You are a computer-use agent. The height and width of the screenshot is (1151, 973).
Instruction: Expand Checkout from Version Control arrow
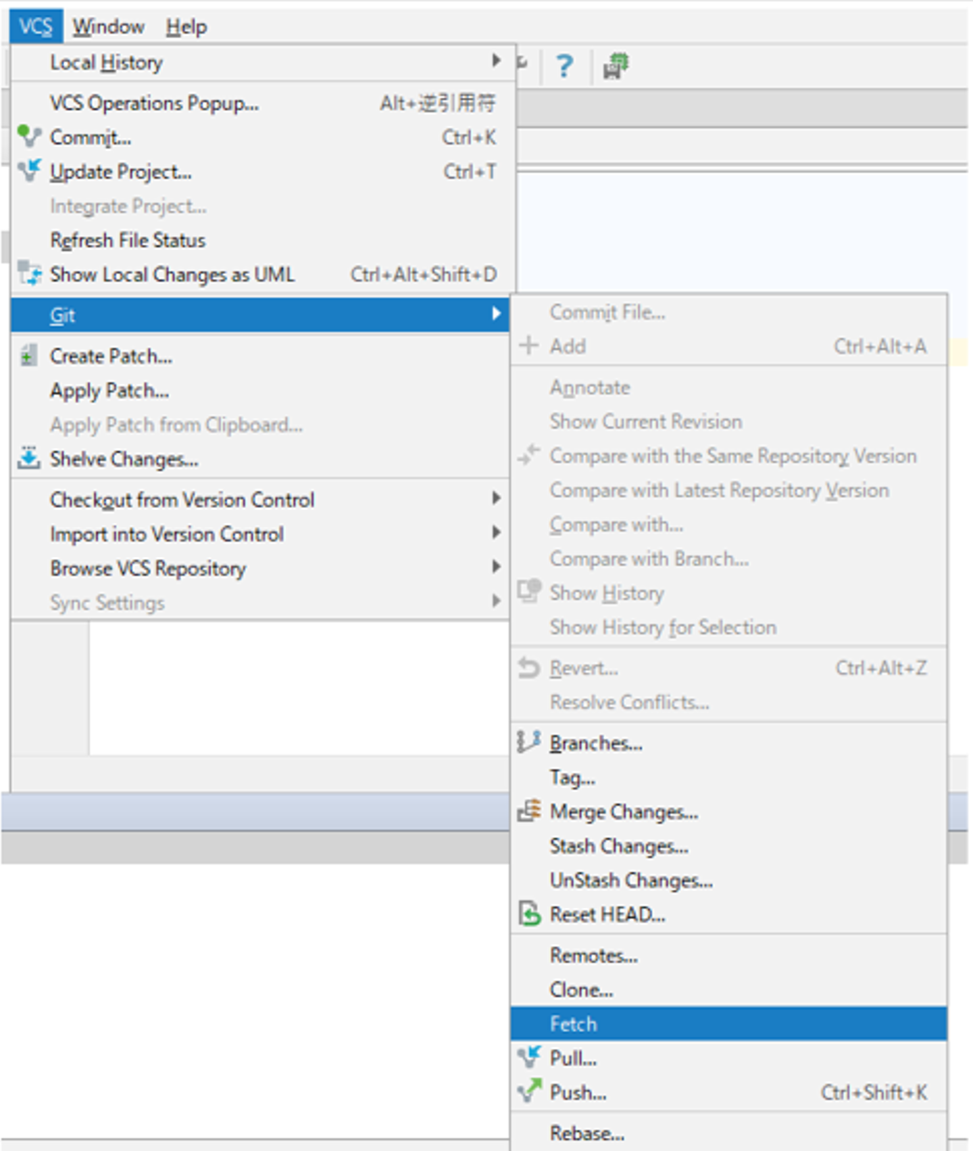tap(497, 498)
